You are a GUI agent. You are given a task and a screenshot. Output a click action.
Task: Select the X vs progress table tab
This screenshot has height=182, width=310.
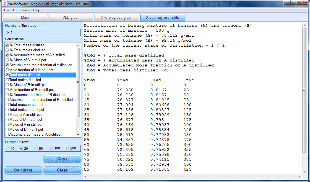tap(163, 18)
